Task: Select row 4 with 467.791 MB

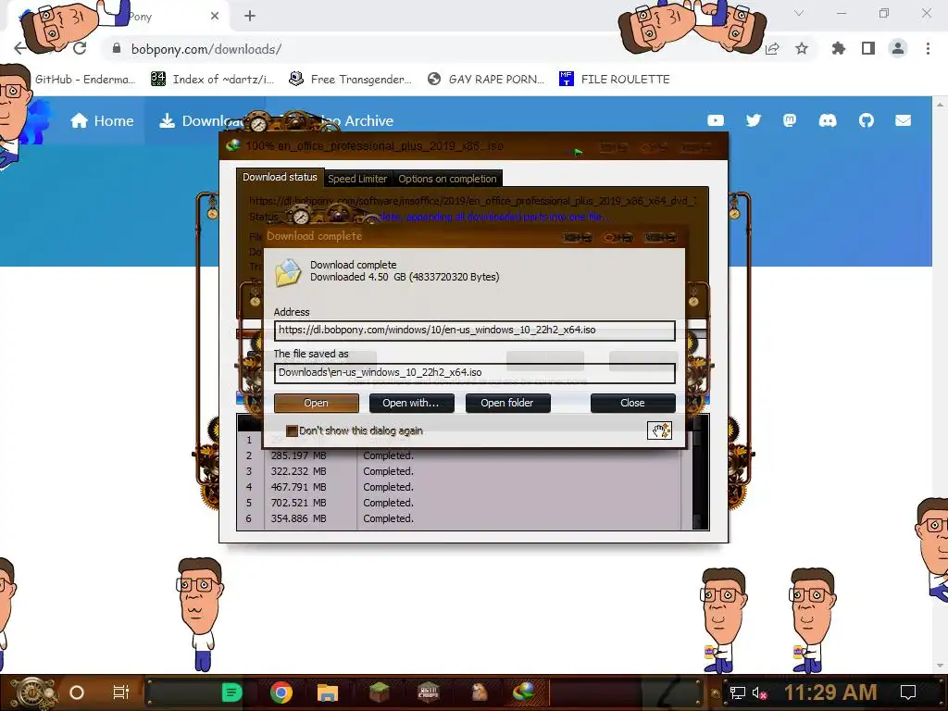Action: tap(459, 487)
